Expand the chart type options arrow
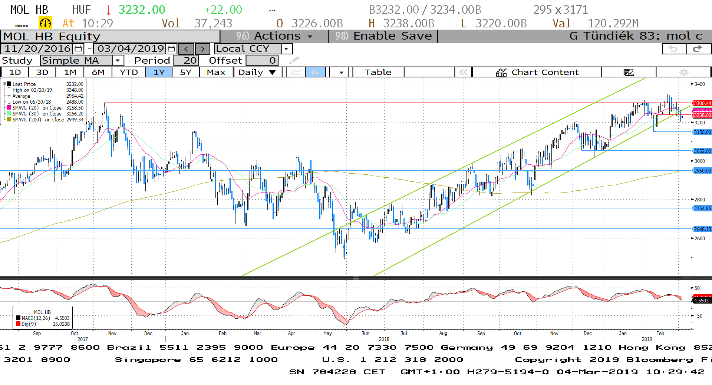 pos(341,72)
